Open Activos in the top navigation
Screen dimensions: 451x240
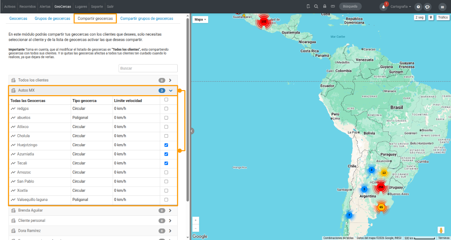pyautogui.click(x=10, y=7)
